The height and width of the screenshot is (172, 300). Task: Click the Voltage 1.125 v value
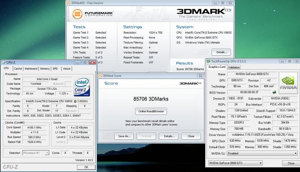point(64,93)
